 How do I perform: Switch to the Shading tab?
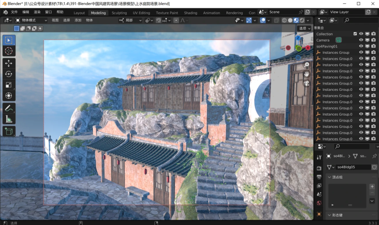pos(190,13)
